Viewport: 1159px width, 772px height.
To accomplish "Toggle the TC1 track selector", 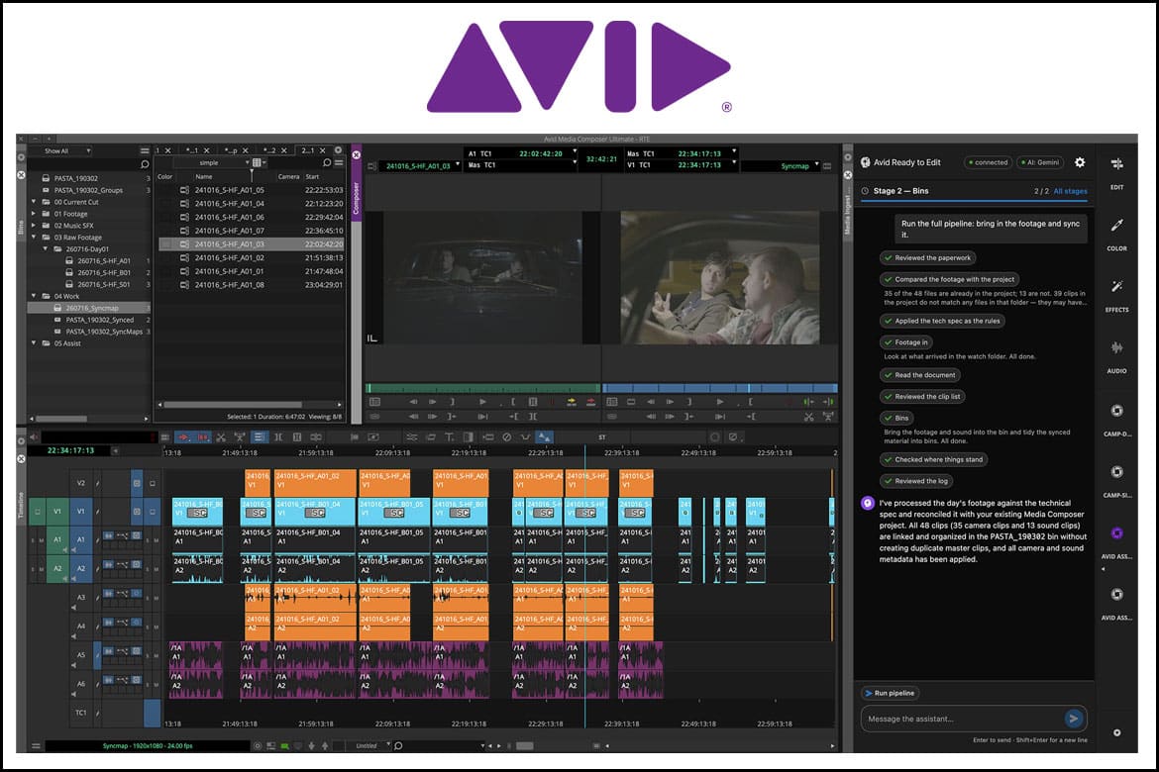I will click(80, 713).
